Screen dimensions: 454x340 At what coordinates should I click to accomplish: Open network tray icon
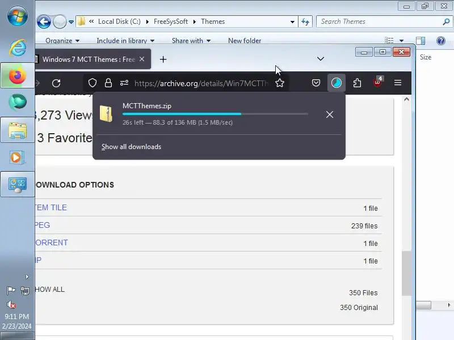25,290
